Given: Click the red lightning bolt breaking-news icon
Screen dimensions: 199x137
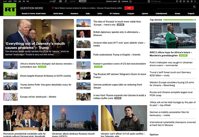Looking at the screenshot, I should pos(53,8).
